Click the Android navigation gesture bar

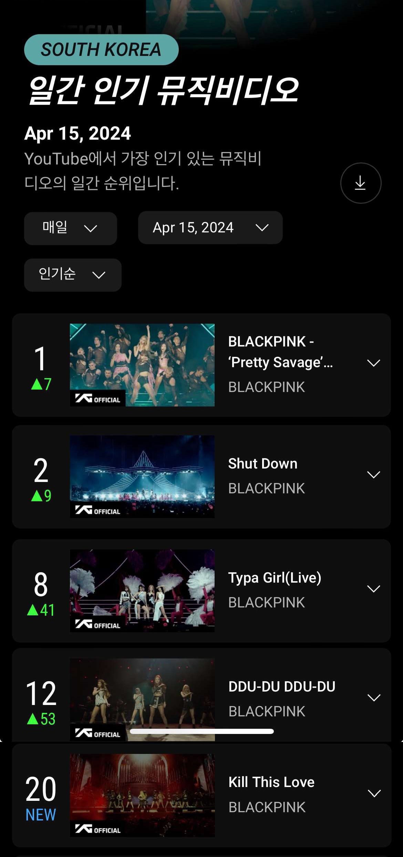(202, 731)
